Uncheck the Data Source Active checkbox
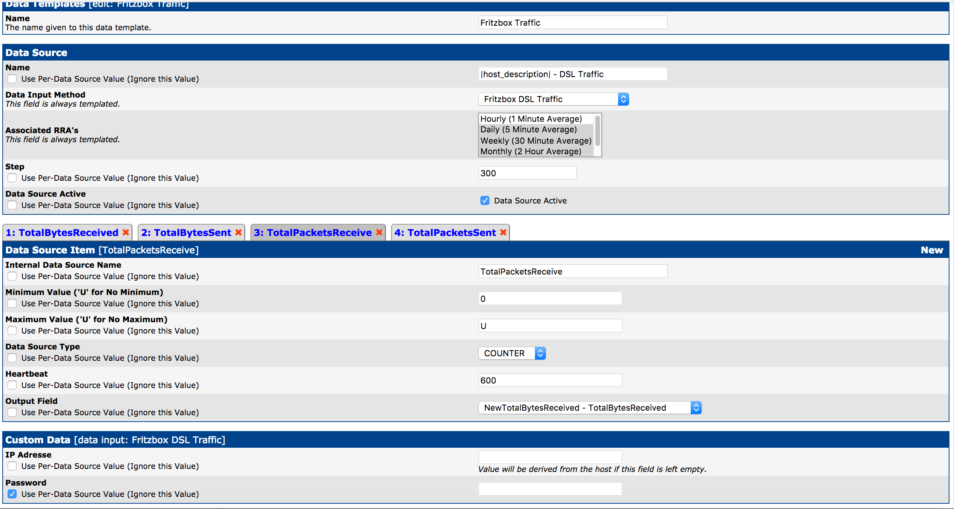 click(x=485, y=200)
